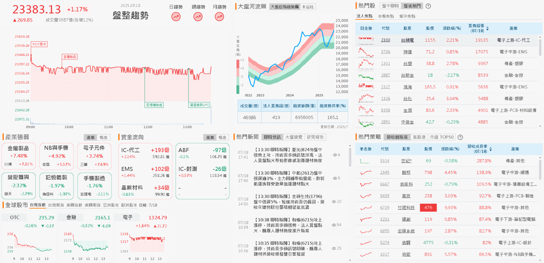Open the NB與手機 +4.92% sector card

coord(56,156)
